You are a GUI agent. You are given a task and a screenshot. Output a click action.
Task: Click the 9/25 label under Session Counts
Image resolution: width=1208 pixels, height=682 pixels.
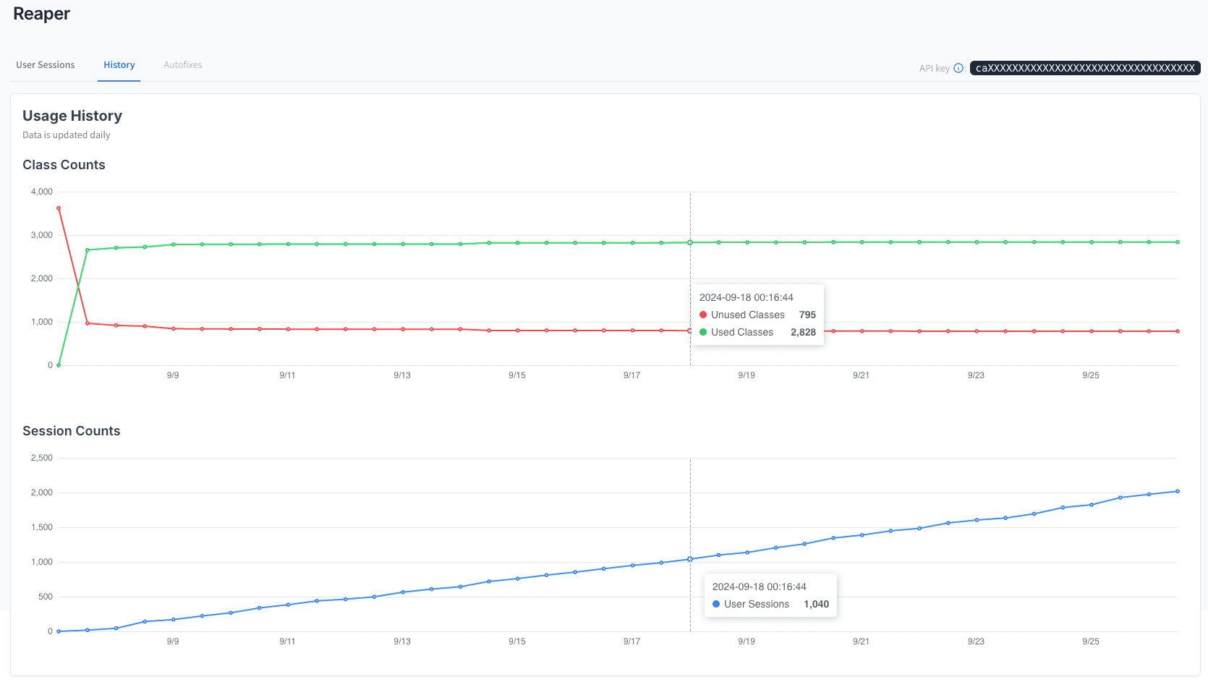(x=1090, y=641)
